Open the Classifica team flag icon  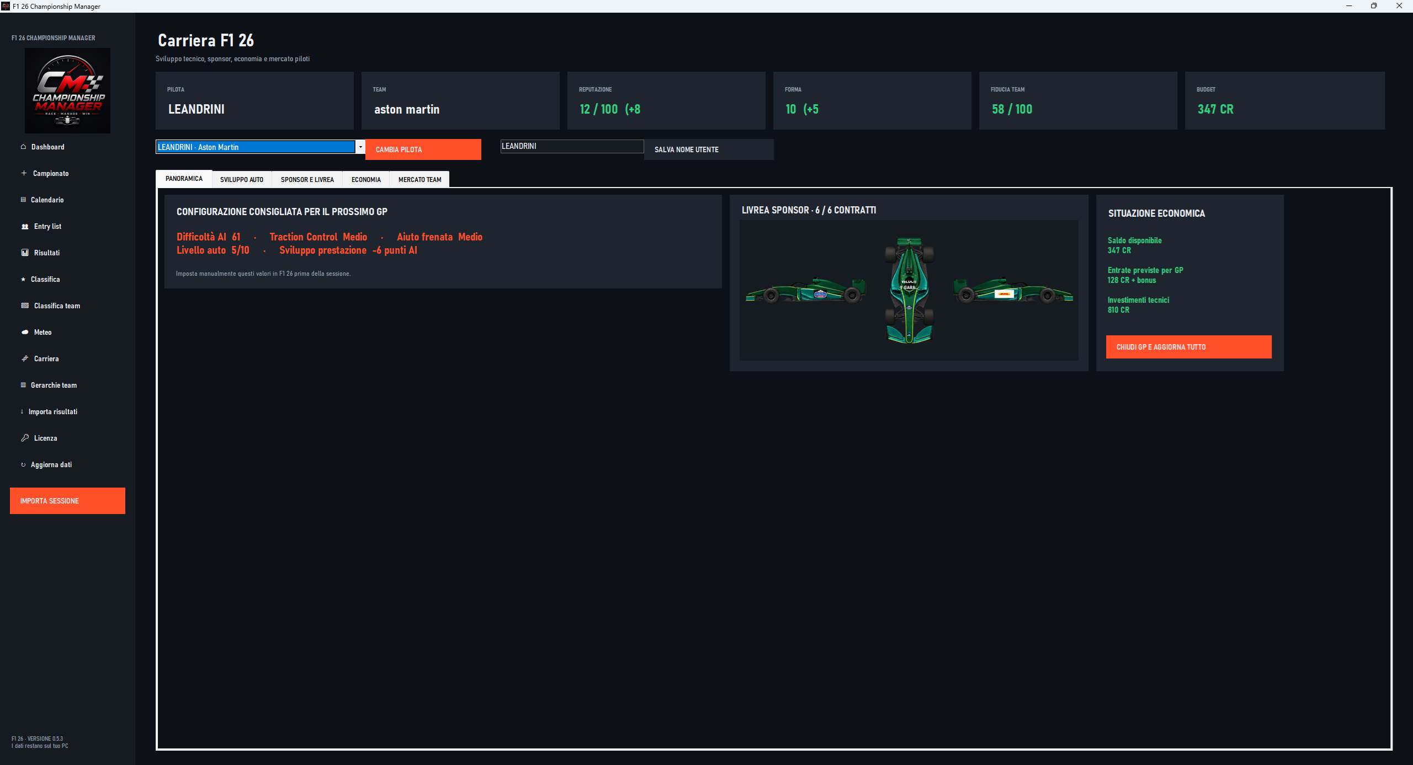[25, 306]
